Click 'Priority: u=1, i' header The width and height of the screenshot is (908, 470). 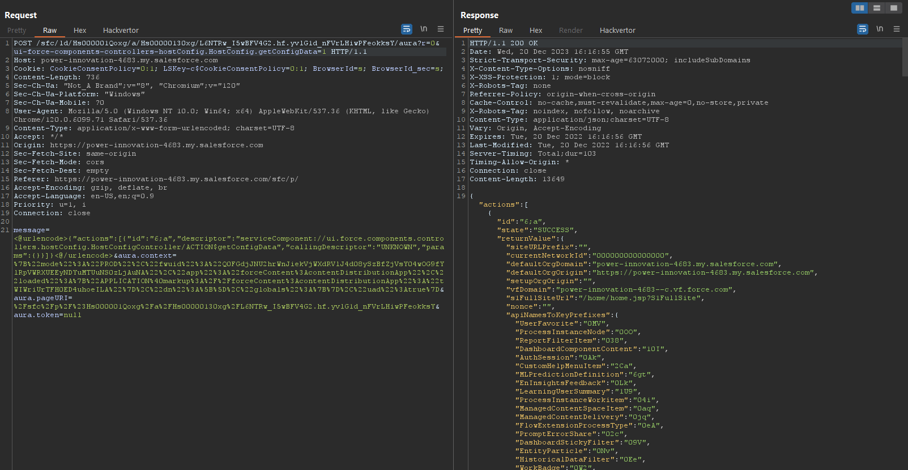coord(50,204)
